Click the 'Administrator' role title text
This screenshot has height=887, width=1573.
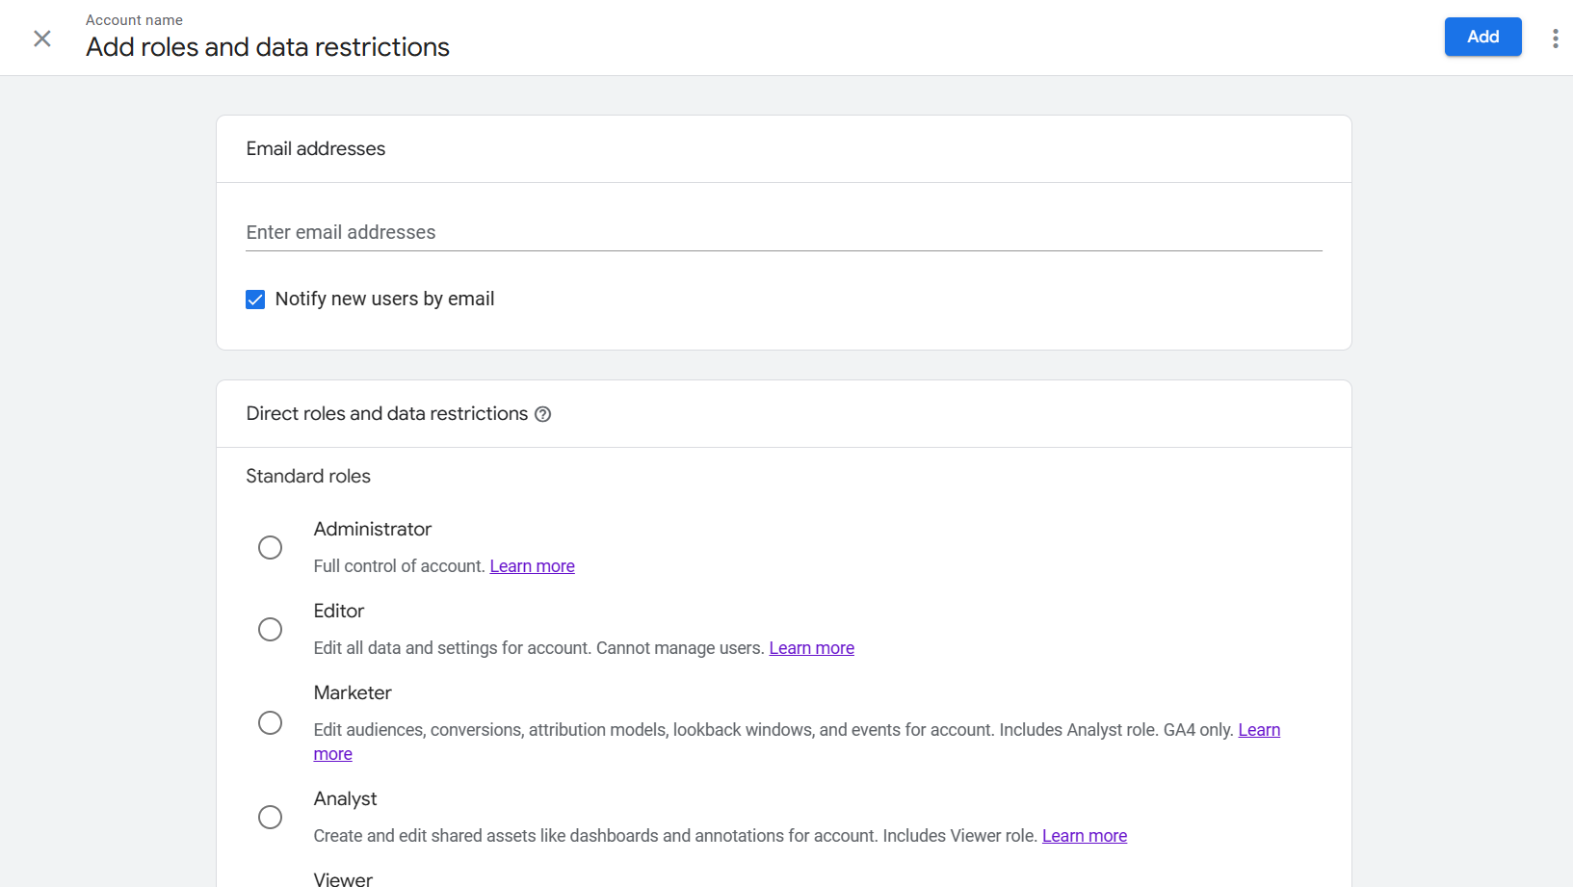click(373, 529)
